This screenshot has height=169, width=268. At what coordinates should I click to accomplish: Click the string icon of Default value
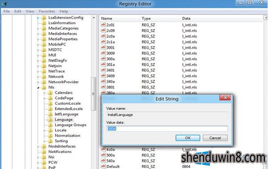(103, 166)
